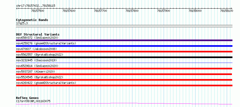This screenshot has height=107, width=240.
Task: Open variant label nsv6580372 (Sedlazeck2020)
Action: pyautogui.click(x=37, y=38)
